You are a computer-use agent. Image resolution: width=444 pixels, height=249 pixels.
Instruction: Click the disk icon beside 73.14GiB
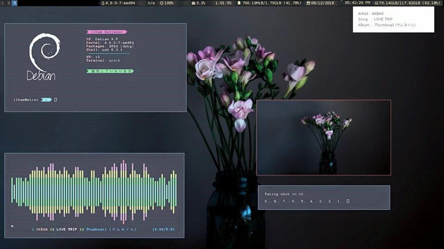pos(376,3)
